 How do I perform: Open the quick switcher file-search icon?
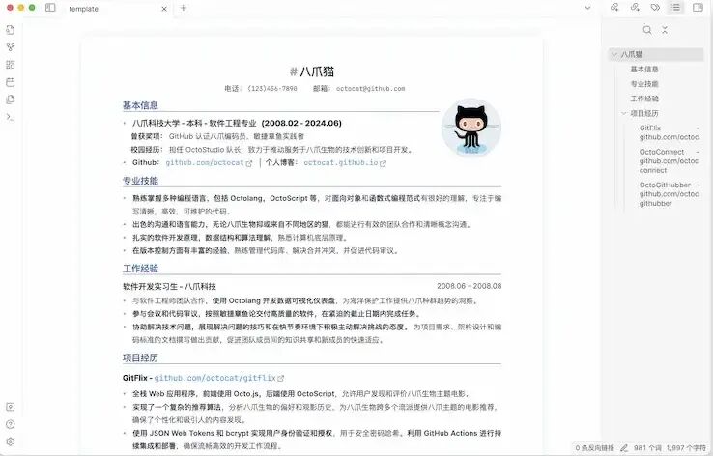[11, 30]
